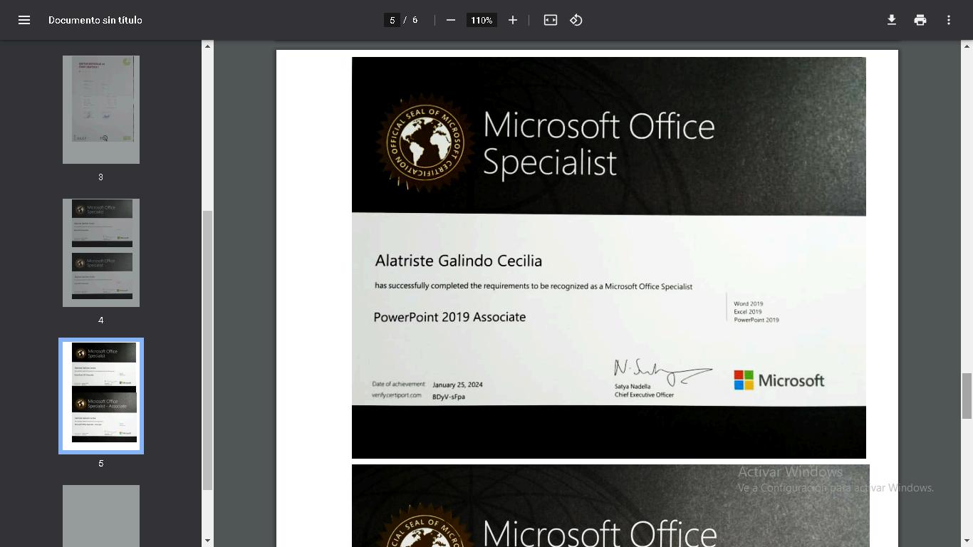Click the thumbnail panel scroll down arrow
This screenshot has width=973, height=547.
tap(208, 541)
